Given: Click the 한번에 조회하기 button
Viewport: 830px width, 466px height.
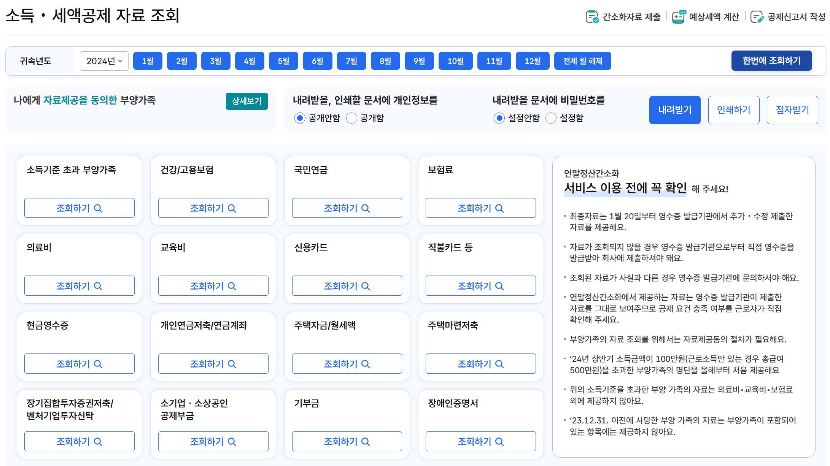Looking at the screenshot, I should pos(772,60).
